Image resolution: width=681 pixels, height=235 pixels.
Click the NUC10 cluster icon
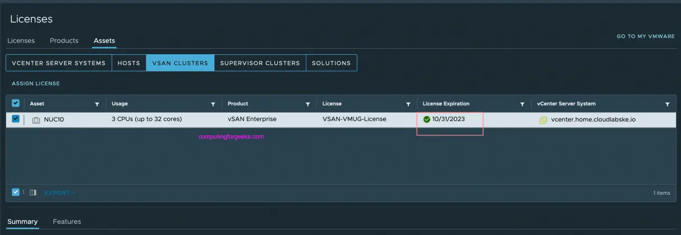36,120
